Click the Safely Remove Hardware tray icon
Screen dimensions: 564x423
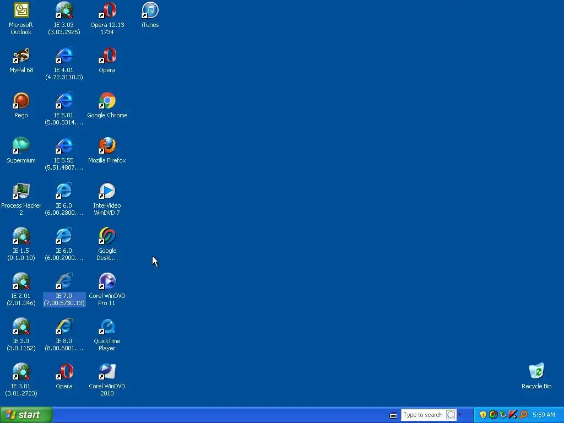click(x=503, y=415)
